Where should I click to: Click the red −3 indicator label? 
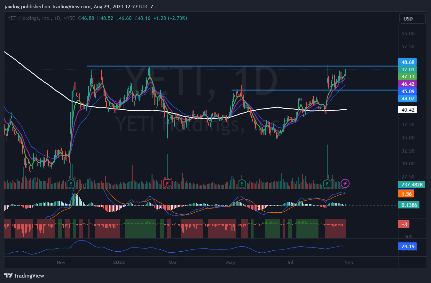click(x=404, y=224)
